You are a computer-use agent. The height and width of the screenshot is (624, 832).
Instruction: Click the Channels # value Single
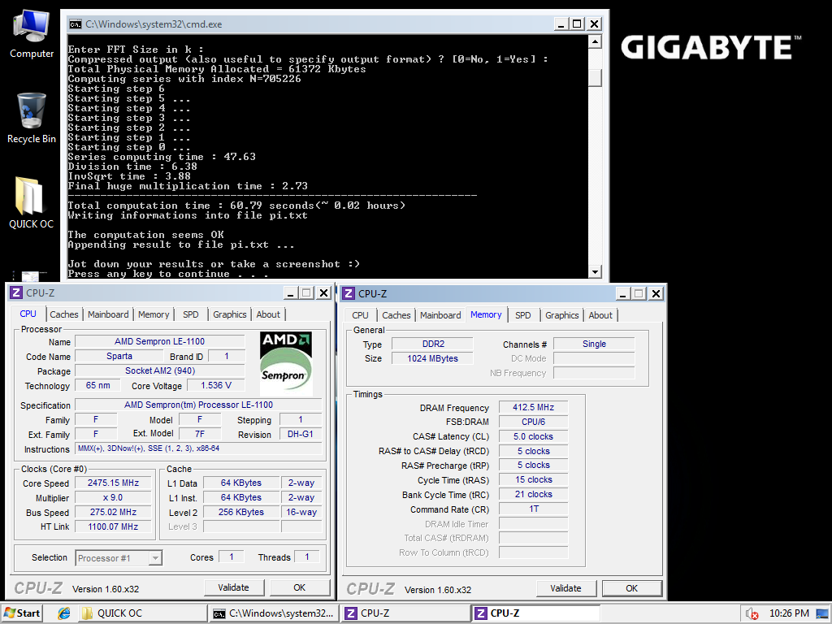594,344
